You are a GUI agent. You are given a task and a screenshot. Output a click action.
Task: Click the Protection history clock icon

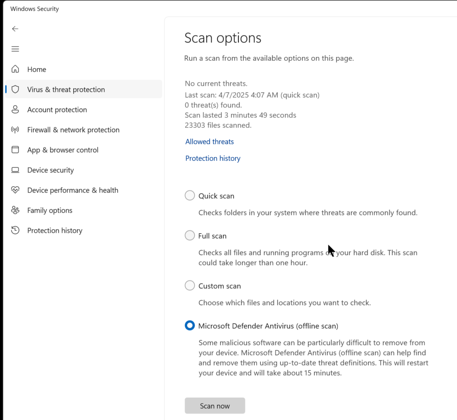15,230
